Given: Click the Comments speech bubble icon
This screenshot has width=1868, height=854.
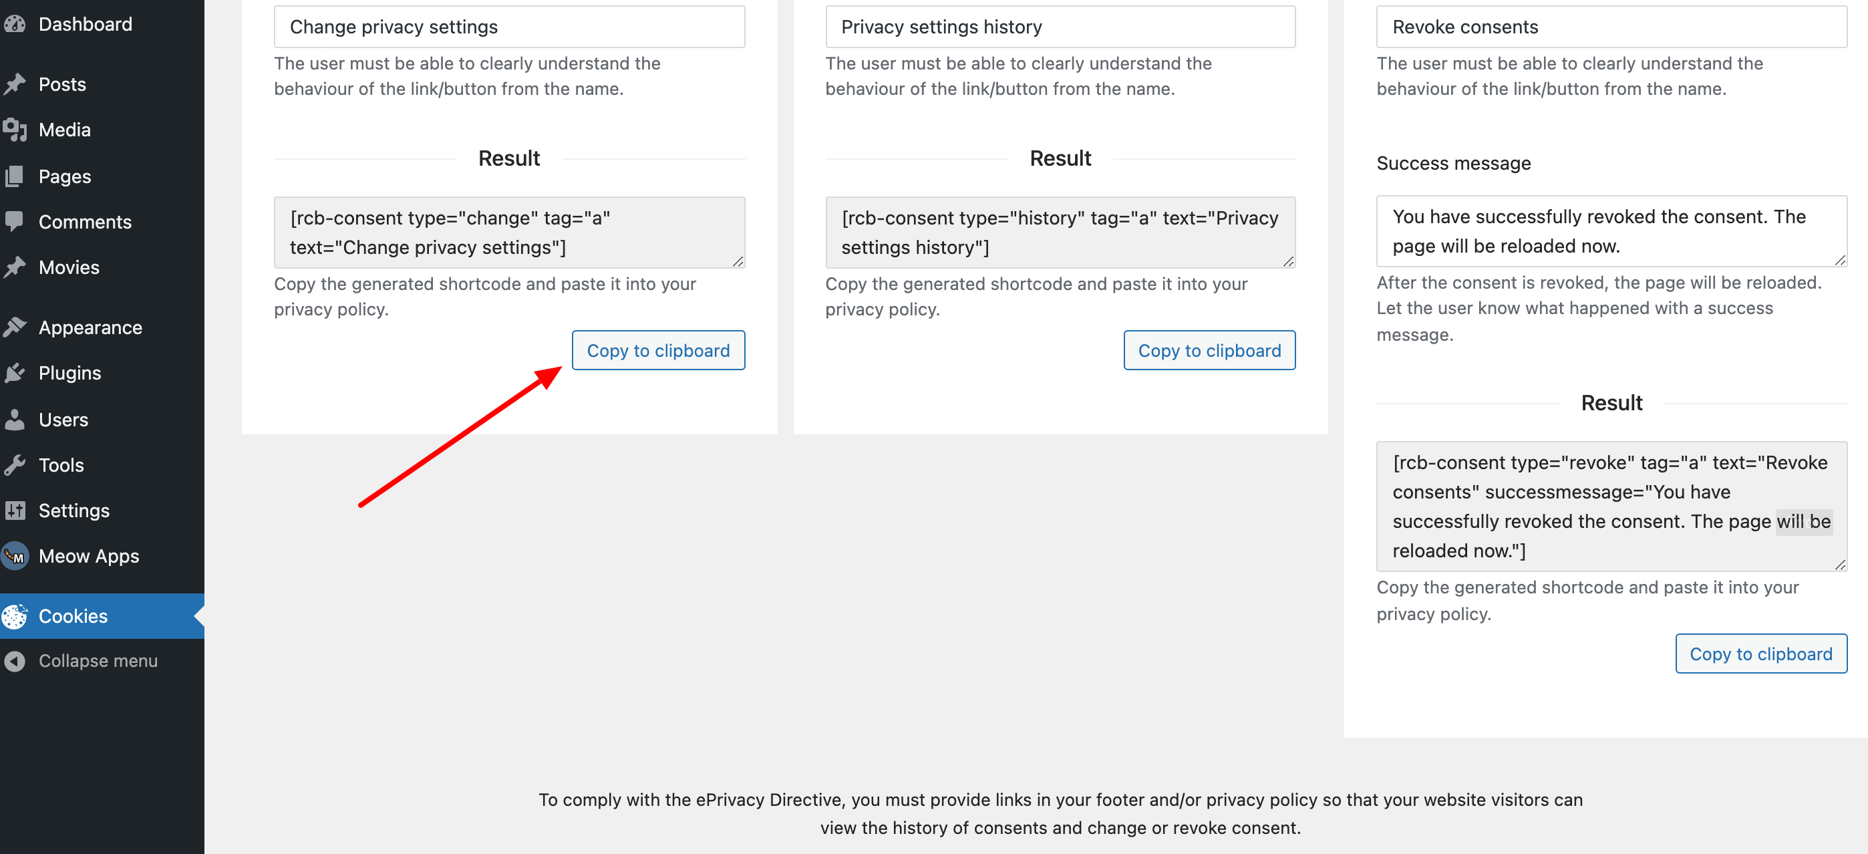Looking at the screenshot, I should click(x=15, y=221).
